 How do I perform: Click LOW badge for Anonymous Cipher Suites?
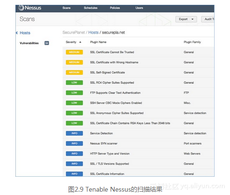pos(74,113)
